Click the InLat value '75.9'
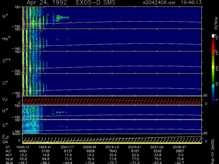Image resolution: width=219 pixels, height=164 pixels. coord(91,159)
